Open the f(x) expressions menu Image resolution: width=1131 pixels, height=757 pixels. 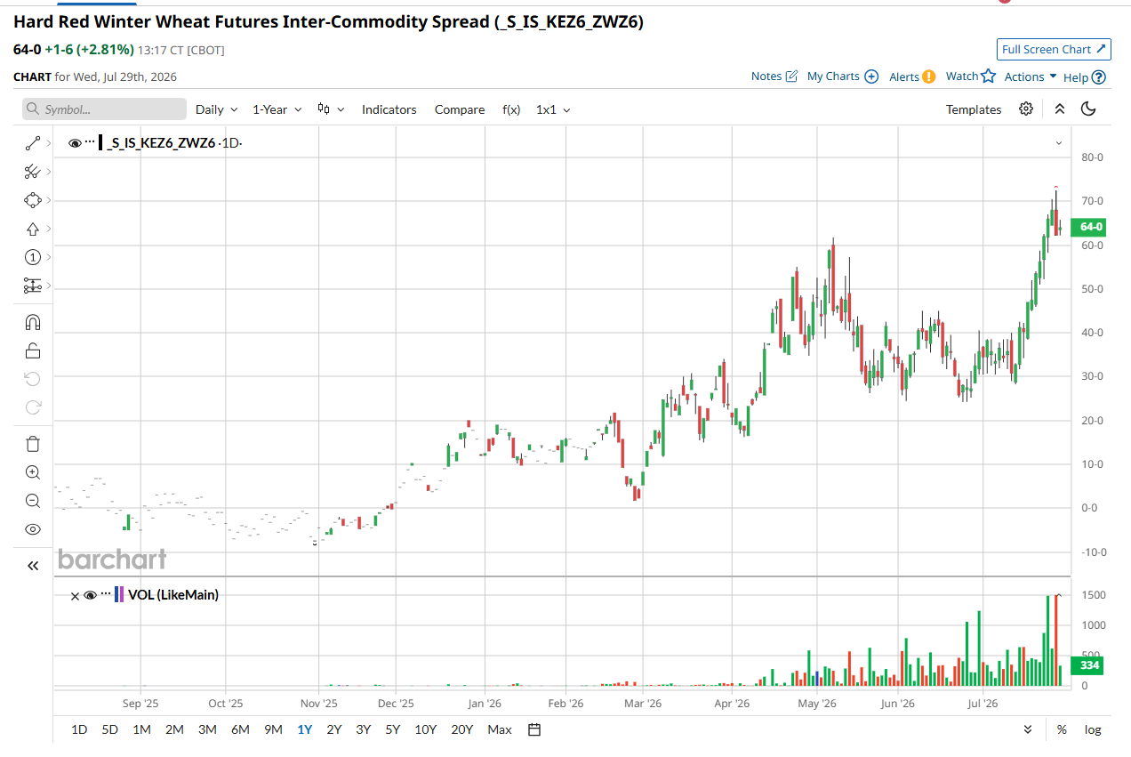[x=511, y=109]
